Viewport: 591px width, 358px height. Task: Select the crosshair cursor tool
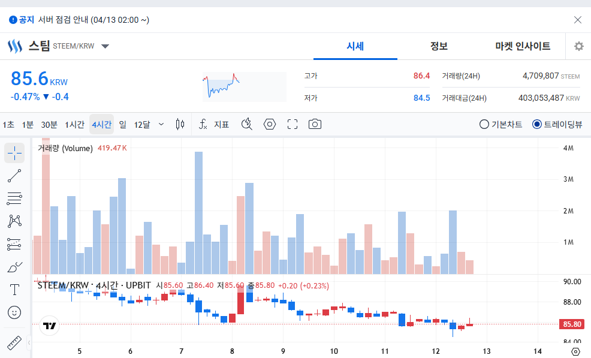tap(14, 153)
